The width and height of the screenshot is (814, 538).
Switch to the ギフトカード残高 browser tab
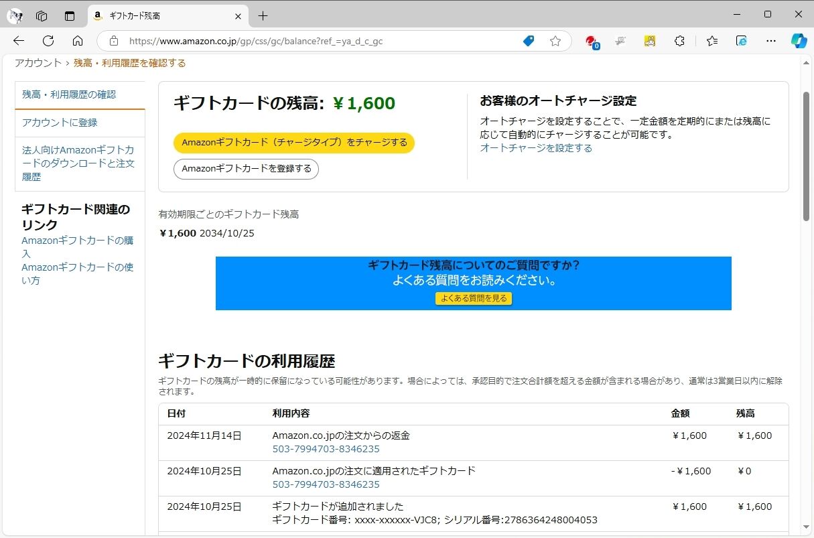[x=168, y=15]
